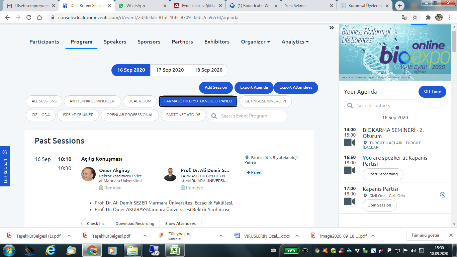Open Windows Explorer folder in taskbar
This screenshot has width=457, height=257.
click(x=133, y=250)
